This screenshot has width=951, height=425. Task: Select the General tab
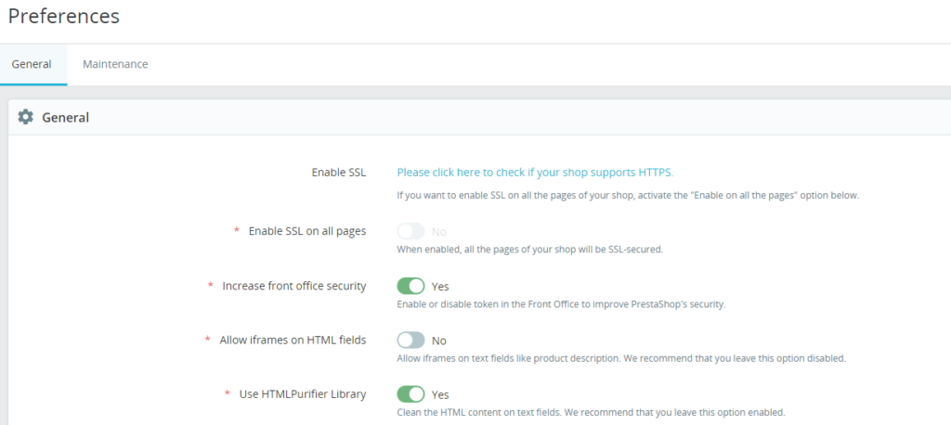(x=32, y=64)
